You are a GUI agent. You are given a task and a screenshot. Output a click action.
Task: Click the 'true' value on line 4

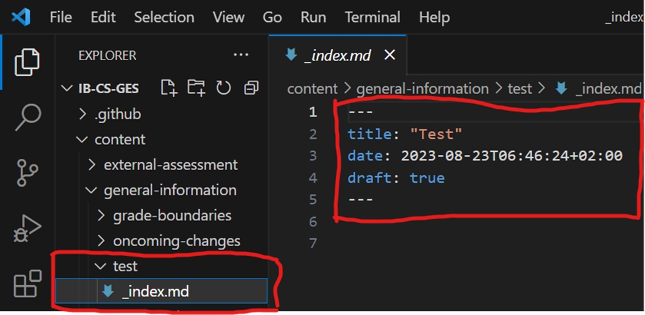[x=427, y=178]
